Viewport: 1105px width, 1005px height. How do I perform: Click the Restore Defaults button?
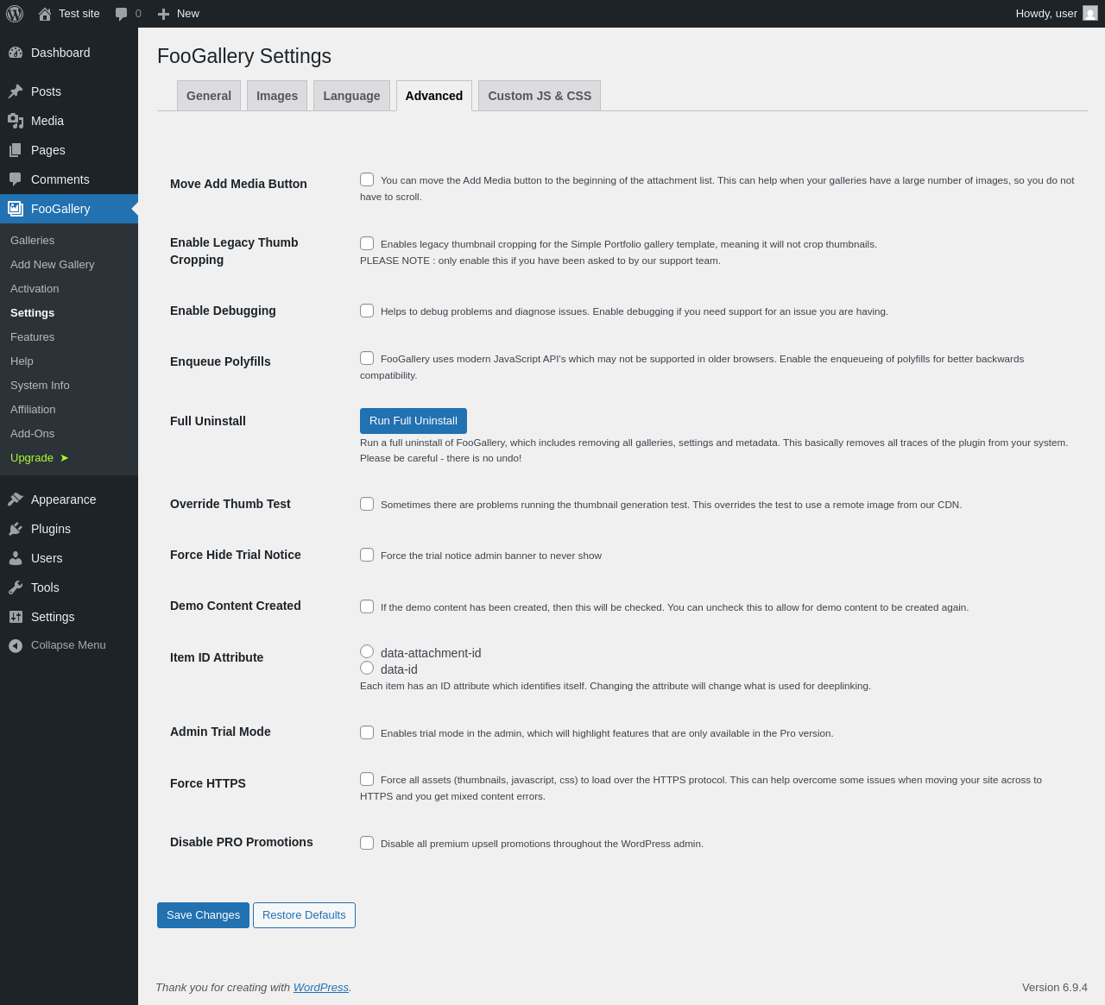(x=304, y=915)
